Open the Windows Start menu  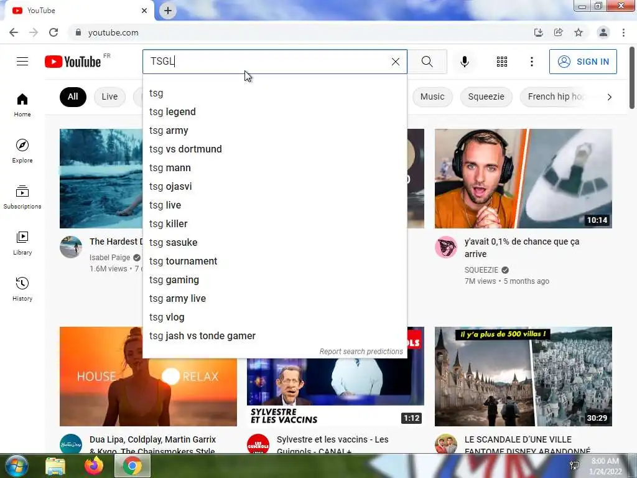(16, 466)
